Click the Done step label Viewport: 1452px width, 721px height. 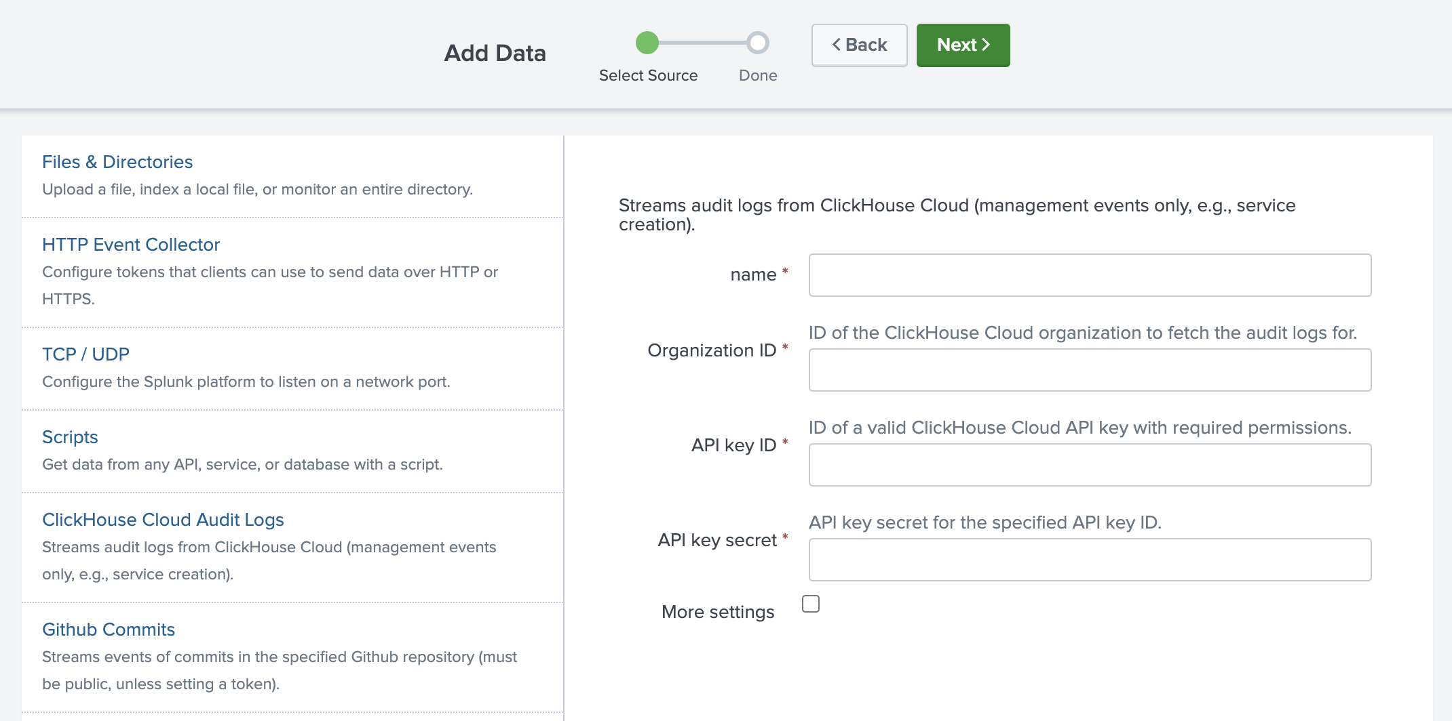coord(757,75)
